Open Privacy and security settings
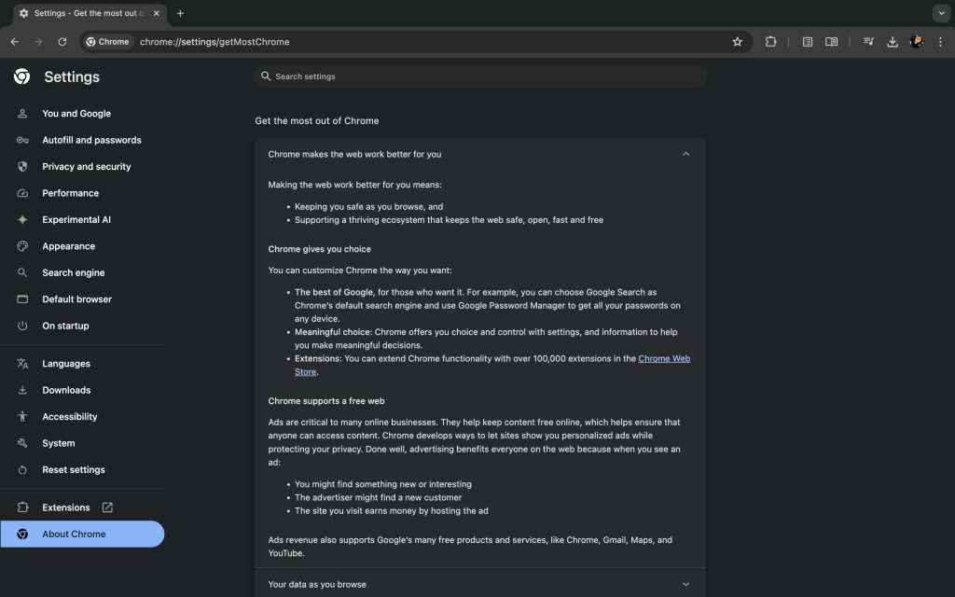This screenshot has width=955, height=597. point(86,167)
